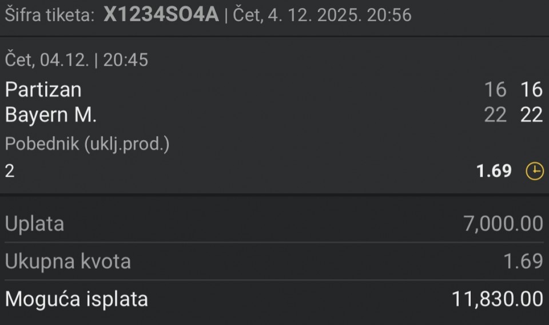The width and height of the screenshot is (549, 325).
Task: Click the Šifra tiketa label
Action: click(50, 15)
